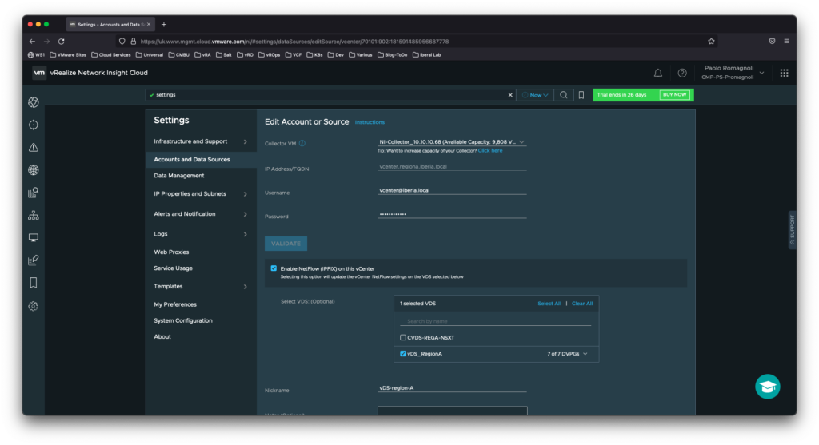Open My Preferences page
819x445 pixels.
[175, 304]
